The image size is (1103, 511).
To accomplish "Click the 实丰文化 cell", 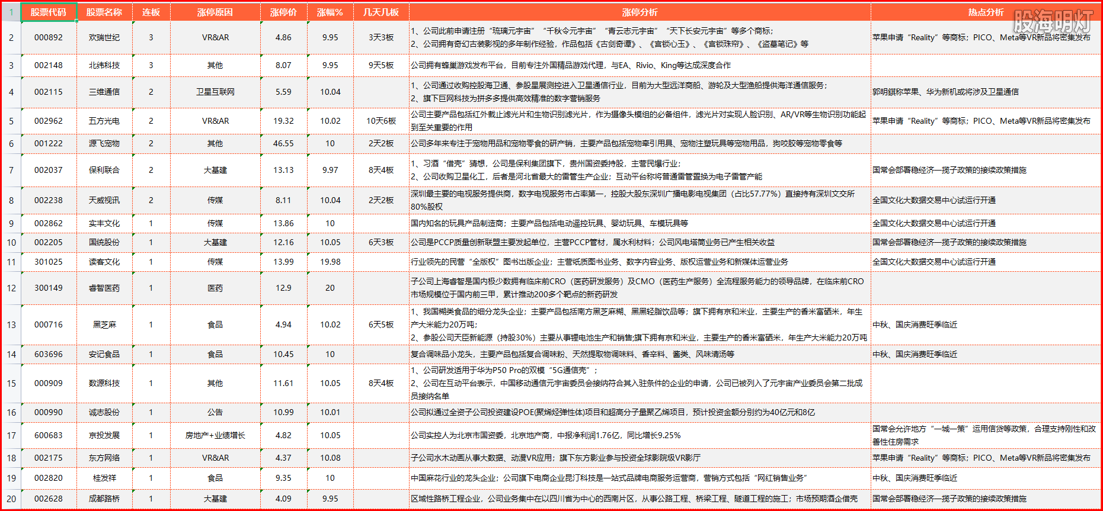I will pyautogui.click(x=104, y=223).
